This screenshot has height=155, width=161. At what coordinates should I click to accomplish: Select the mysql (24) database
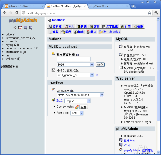coord(12,45)
